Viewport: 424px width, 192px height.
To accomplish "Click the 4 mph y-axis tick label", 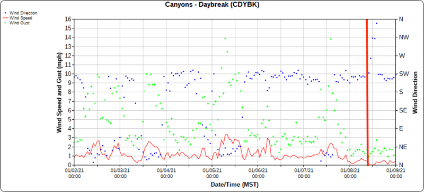I will coord(70,129).
